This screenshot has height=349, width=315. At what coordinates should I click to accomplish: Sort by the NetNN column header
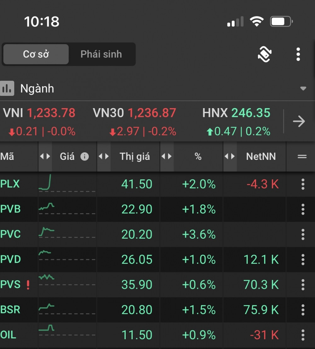[261, 156]
